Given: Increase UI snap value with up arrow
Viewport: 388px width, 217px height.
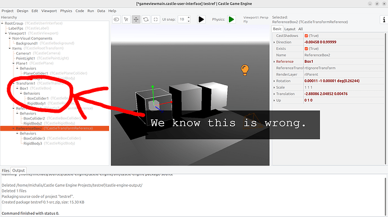Looking at the screenshot, I should (188, 17).
